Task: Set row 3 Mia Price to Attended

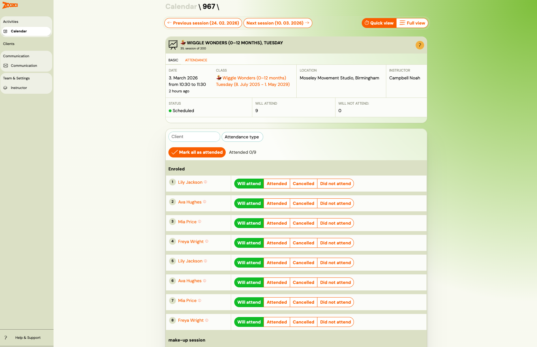Action: 277,223
